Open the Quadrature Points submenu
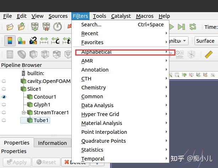 point(120,141)
